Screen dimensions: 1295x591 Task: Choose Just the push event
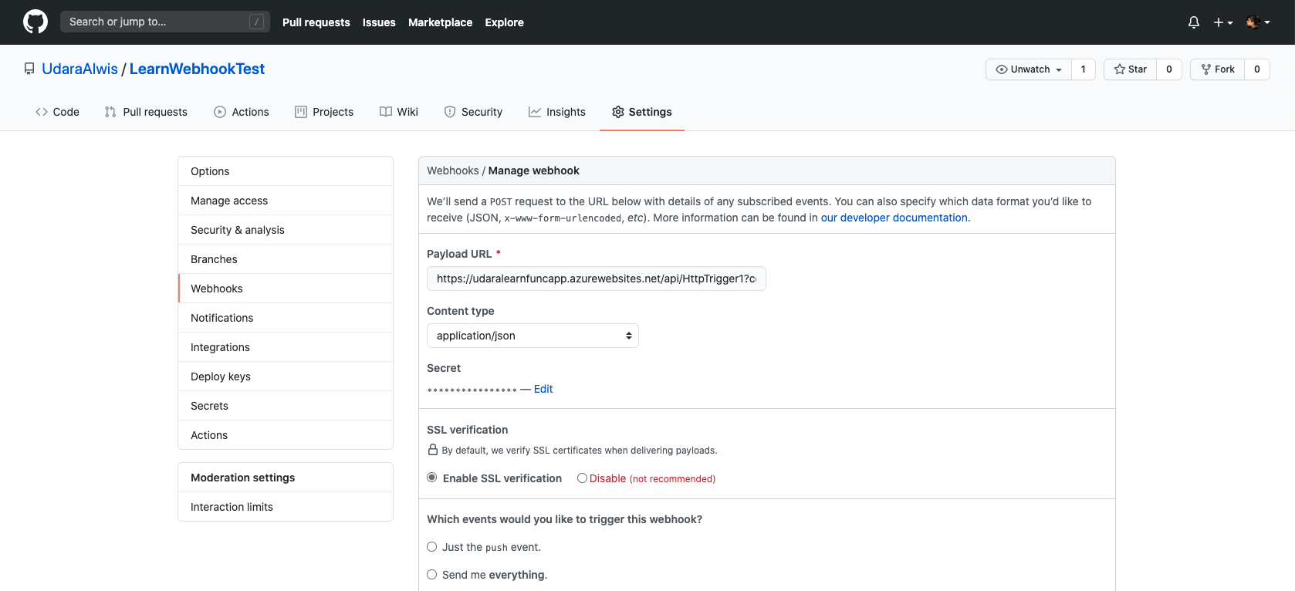click(432, 547)
